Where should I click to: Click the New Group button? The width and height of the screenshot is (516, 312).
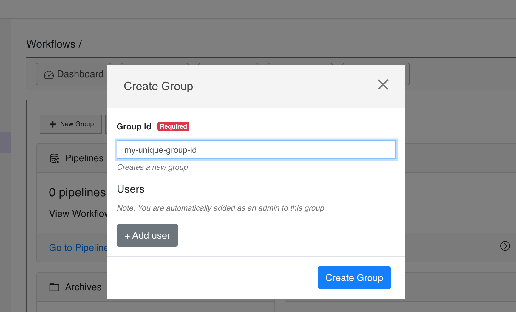pyautogui.click(x=71, y=124)
